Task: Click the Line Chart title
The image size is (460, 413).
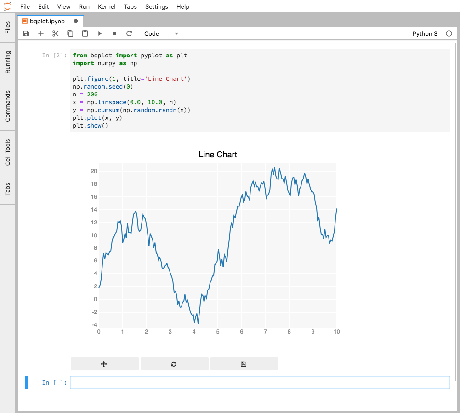Action: pos(218,155)
